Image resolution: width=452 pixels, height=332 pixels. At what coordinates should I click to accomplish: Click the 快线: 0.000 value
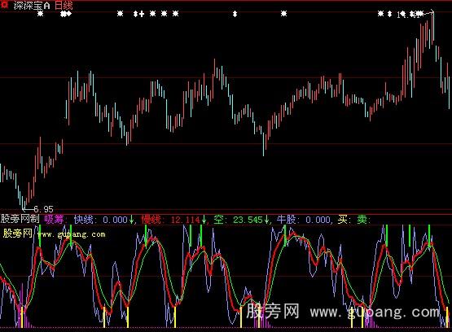click(x=101, y=220)
